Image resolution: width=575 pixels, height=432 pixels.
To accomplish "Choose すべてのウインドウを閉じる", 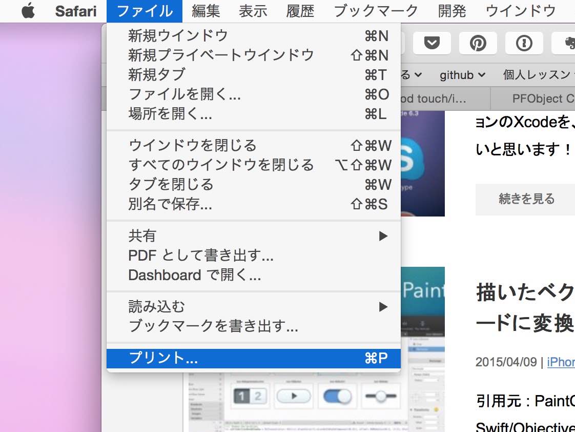I will point(253,165).
